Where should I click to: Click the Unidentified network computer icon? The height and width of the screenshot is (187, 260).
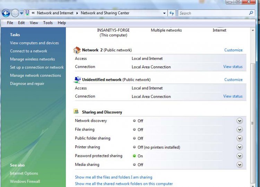coord(77,80)
